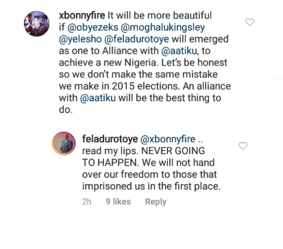Open the @xbonnyfire mention in the reply
Viewport: 283px width, 249px height.
coord(168,139)
